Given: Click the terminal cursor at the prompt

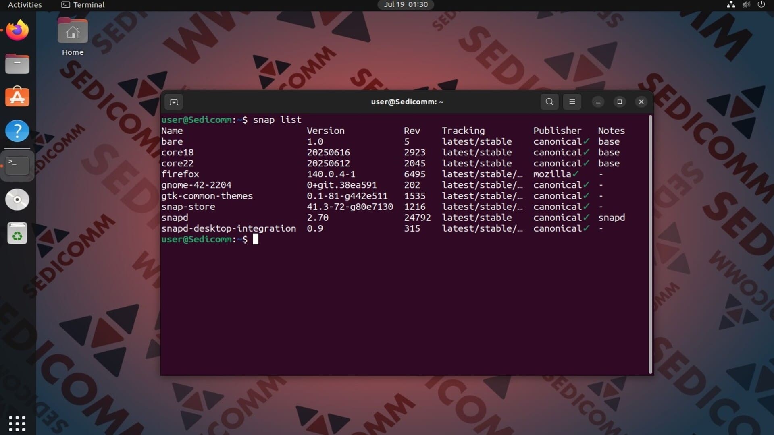Looking at the screenshot, I should click(x=256, y=240).
